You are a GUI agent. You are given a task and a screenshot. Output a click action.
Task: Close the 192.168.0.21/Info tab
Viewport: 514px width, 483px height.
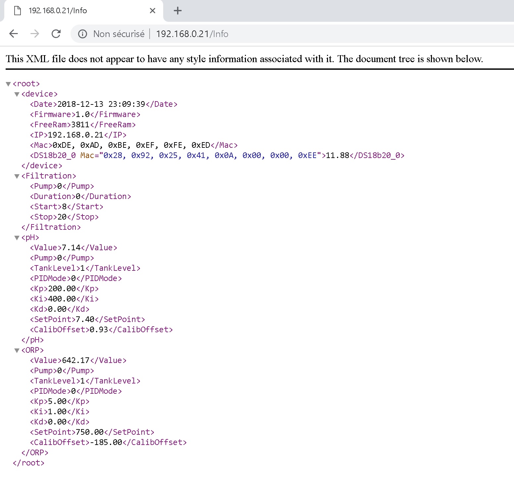click(153, 11)
